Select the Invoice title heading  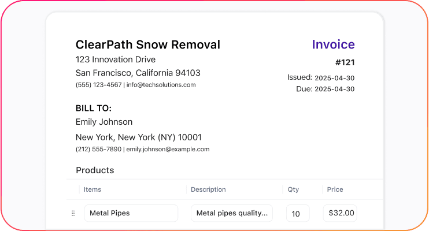click(333, 44)
